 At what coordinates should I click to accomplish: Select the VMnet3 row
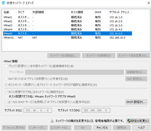click(x=67, y=26)
